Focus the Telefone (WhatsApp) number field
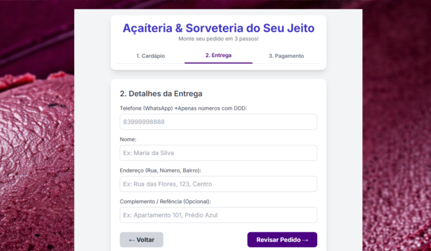 (219, 122)
